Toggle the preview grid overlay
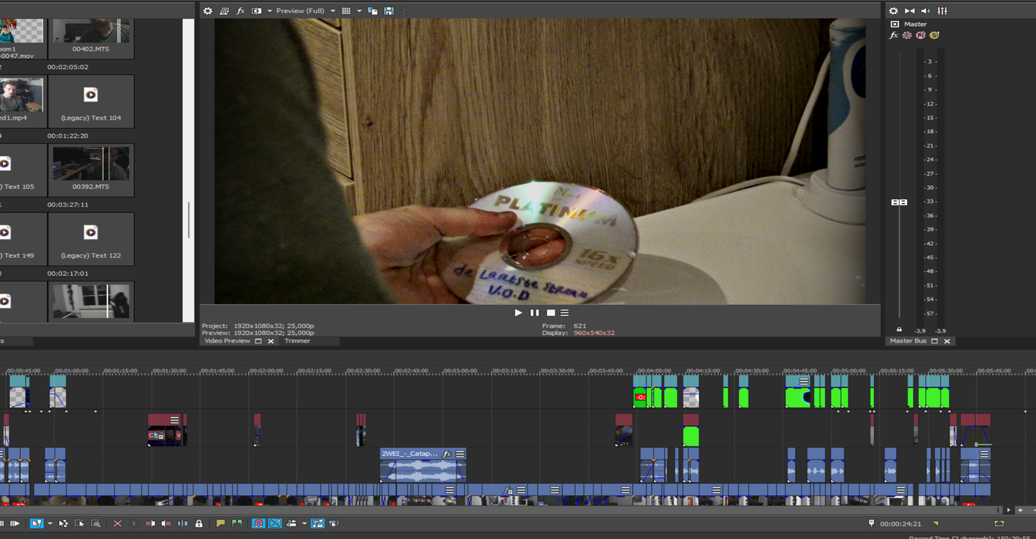 tap(346, 10)
